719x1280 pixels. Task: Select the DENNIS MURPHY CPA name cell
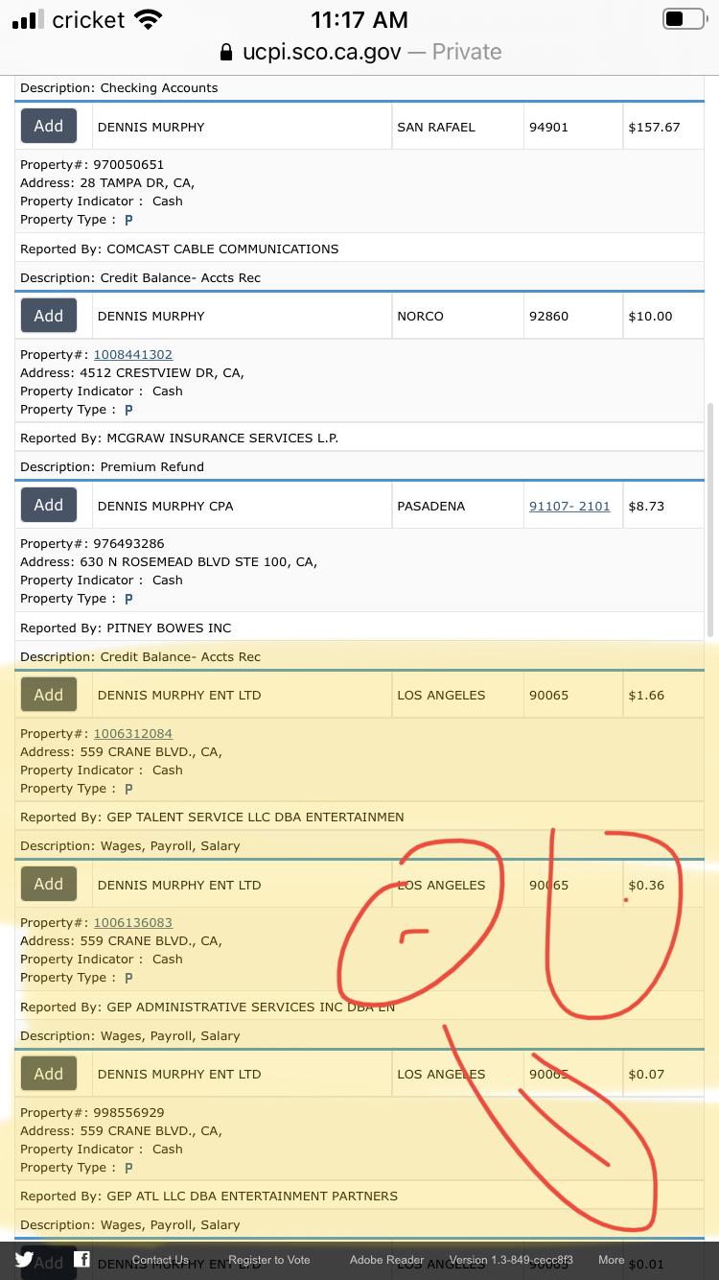pyautogui.click(x=241, y=506)
